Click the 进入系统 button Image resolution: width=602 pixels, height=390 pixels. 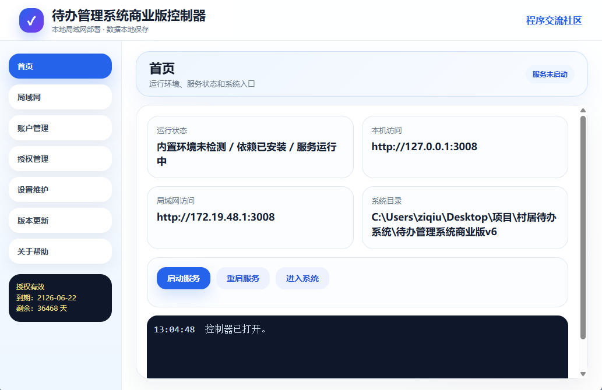tap(302, 278)
